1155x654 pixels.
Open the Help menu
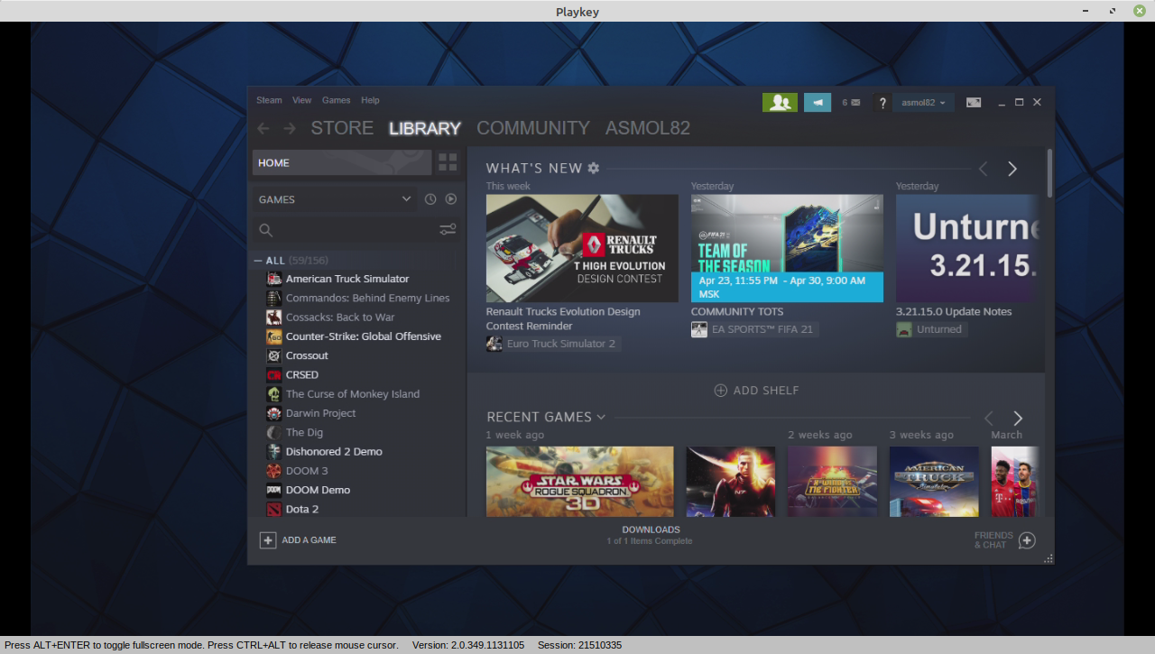[370, 100]
